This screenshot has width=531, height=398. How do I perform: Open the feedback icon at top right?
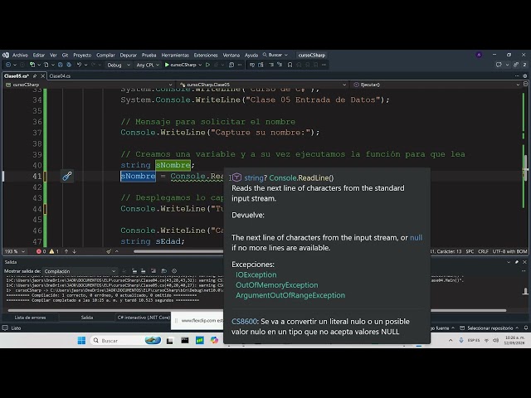click(499, 65)
